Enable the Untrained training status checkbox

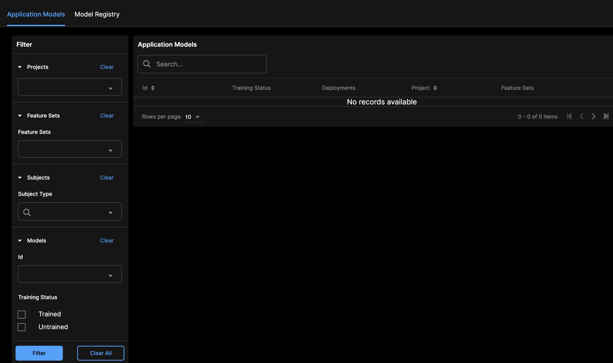(x=21, y=327)
